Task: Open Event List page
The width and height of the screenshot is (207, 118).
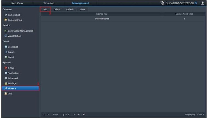Action: 13,47
